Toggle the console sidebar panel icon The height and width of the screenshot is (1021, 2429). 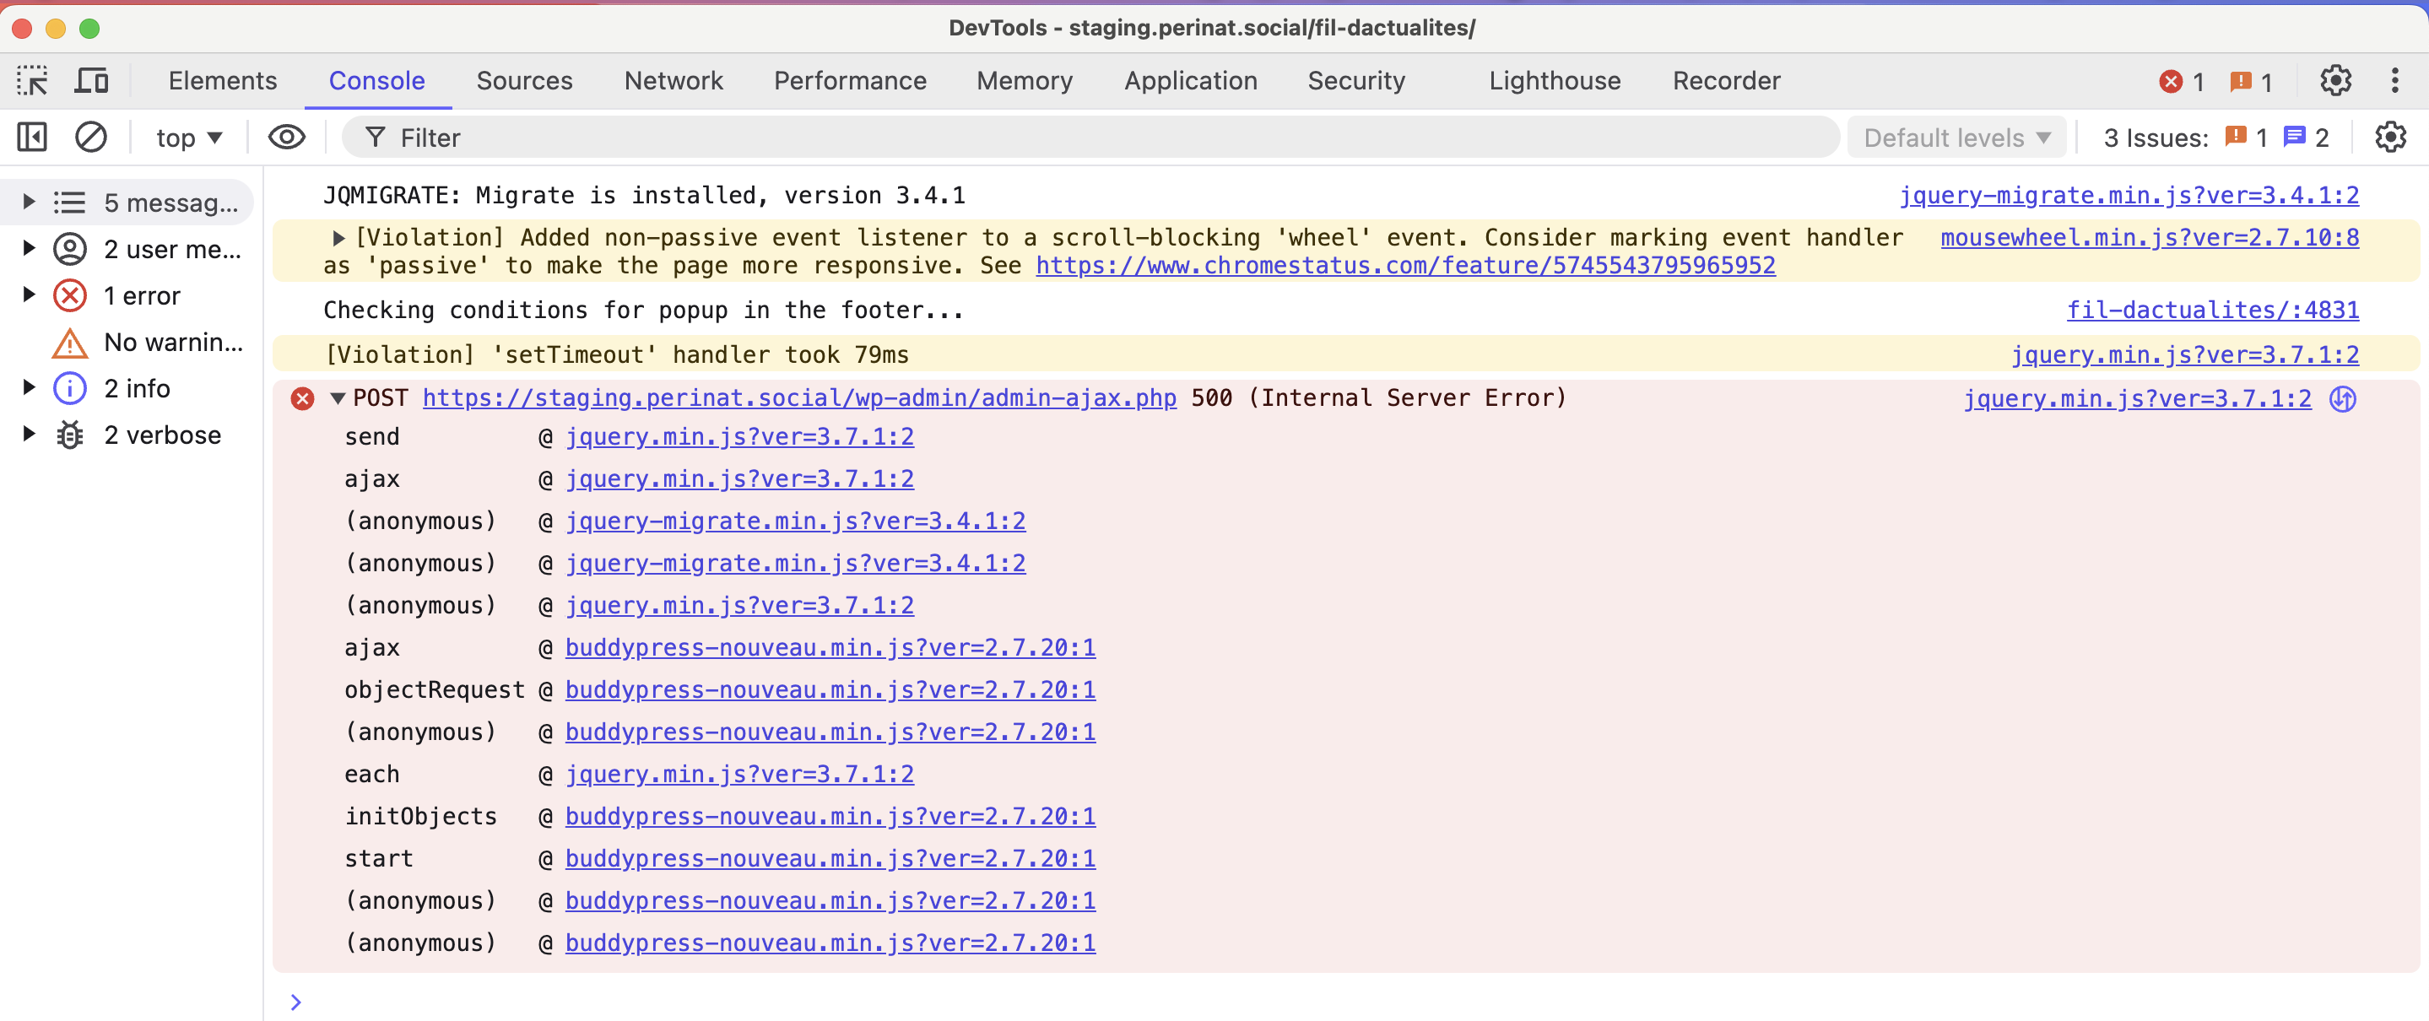(x=32, y=138)
